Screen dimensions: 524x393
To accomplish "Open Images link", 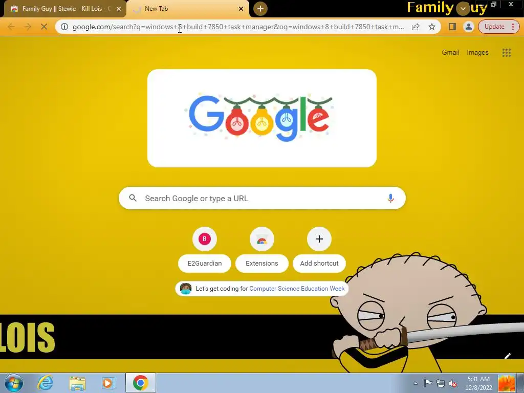I will 477,53.
